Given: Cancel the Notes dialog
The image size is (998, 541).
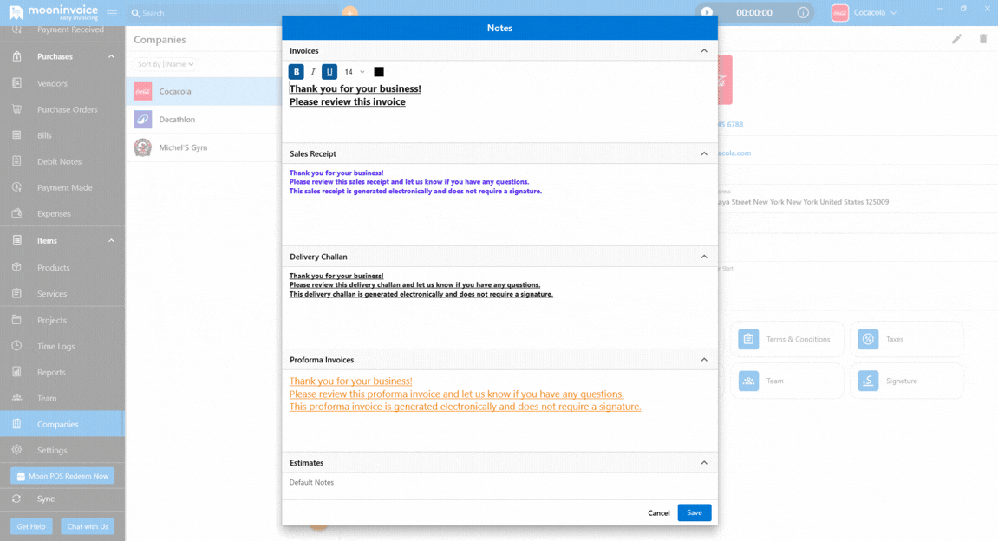Looking at the screenshot, I should [658, 513].
